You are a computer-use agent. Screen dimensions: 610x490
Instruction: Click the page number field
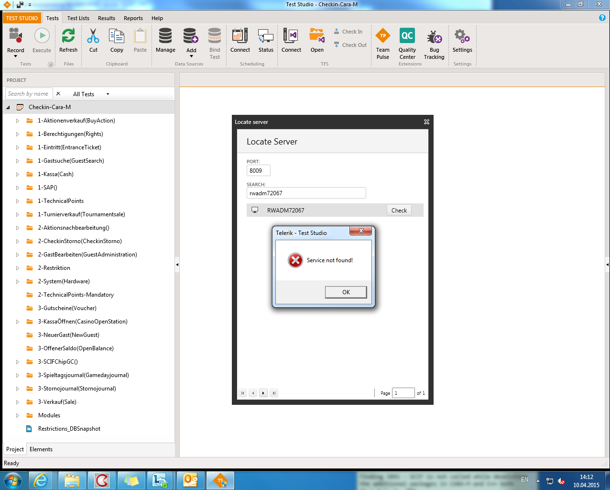(x=403, y=393)
